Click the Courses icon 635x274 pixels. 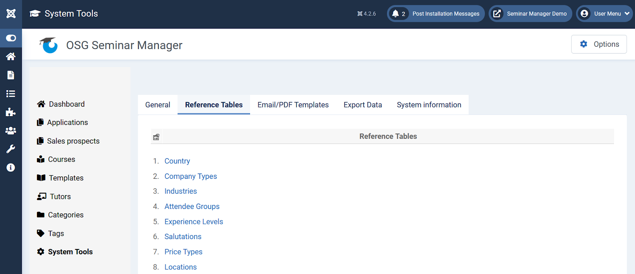pos(40,159)
